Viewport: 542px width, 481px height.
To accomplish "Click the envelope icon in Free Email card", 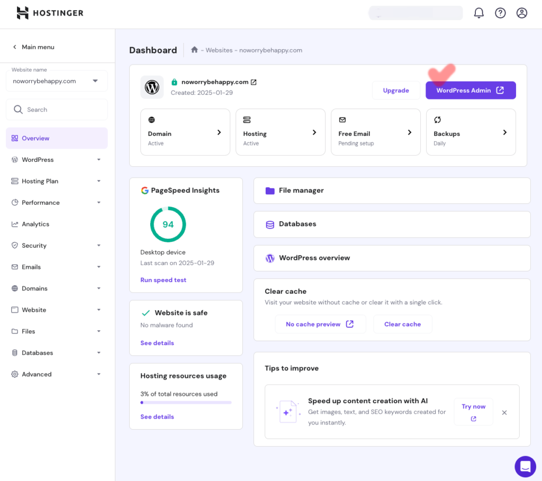I will [x=342, y=120].
